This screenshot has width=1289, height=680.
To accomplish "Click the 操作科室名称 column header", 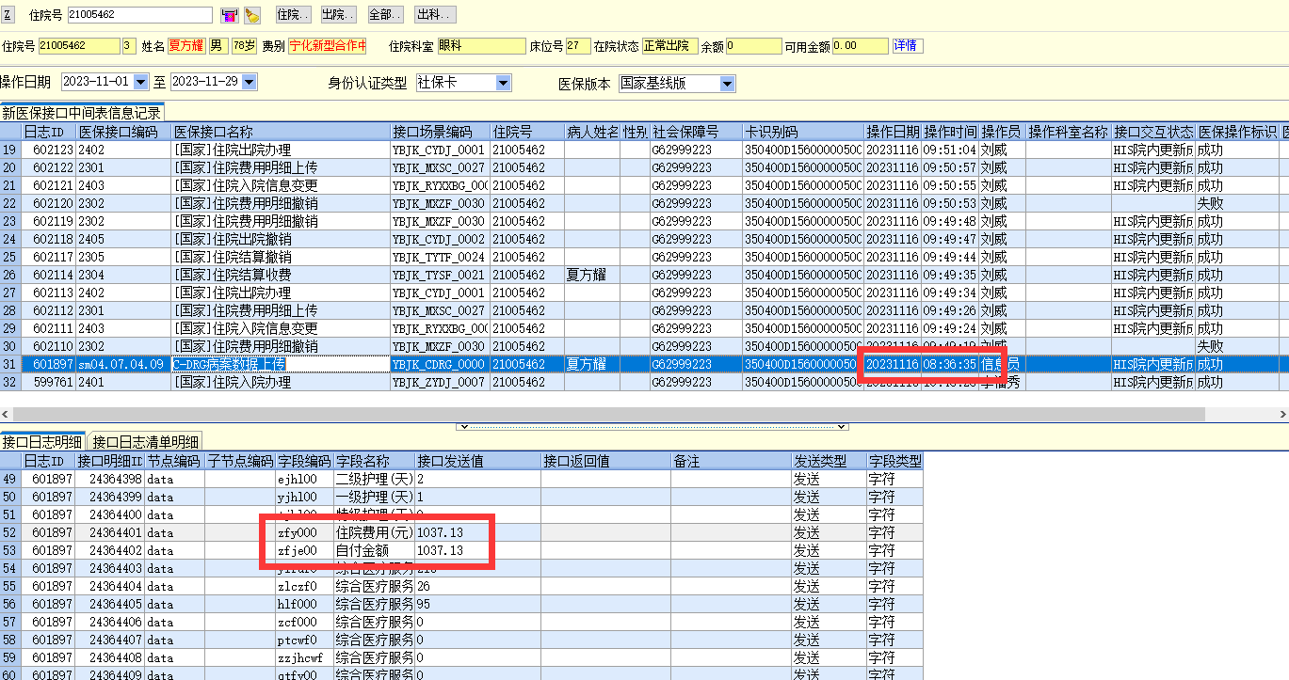I will (x=1068, y=132).
